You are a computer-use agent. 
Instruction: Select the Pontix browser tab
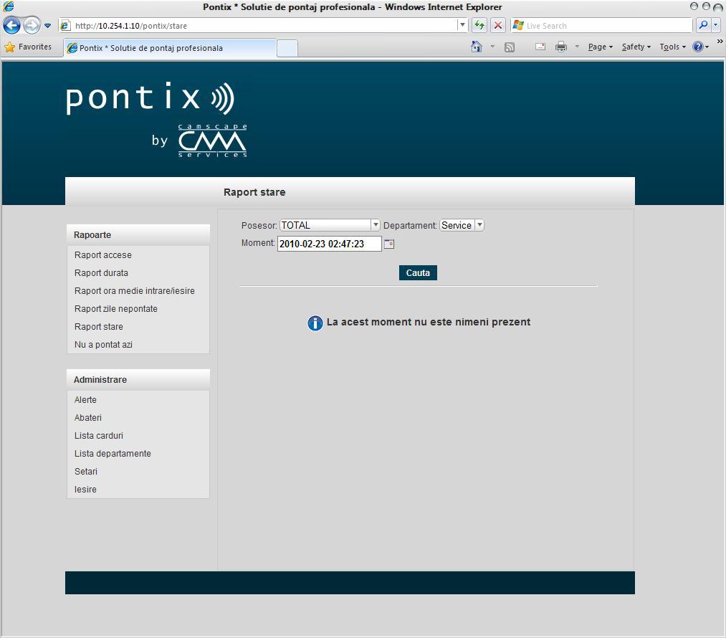(x=169, y=48)
